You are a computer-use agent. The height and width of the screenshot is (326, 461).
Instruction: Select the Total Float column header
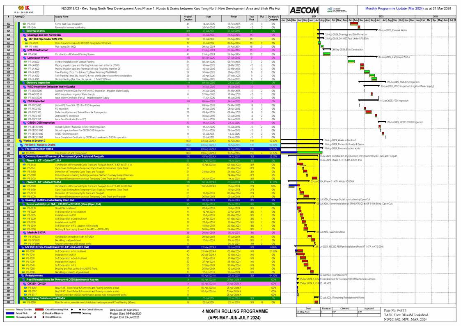pyautogui.click(x=251, y=18)
